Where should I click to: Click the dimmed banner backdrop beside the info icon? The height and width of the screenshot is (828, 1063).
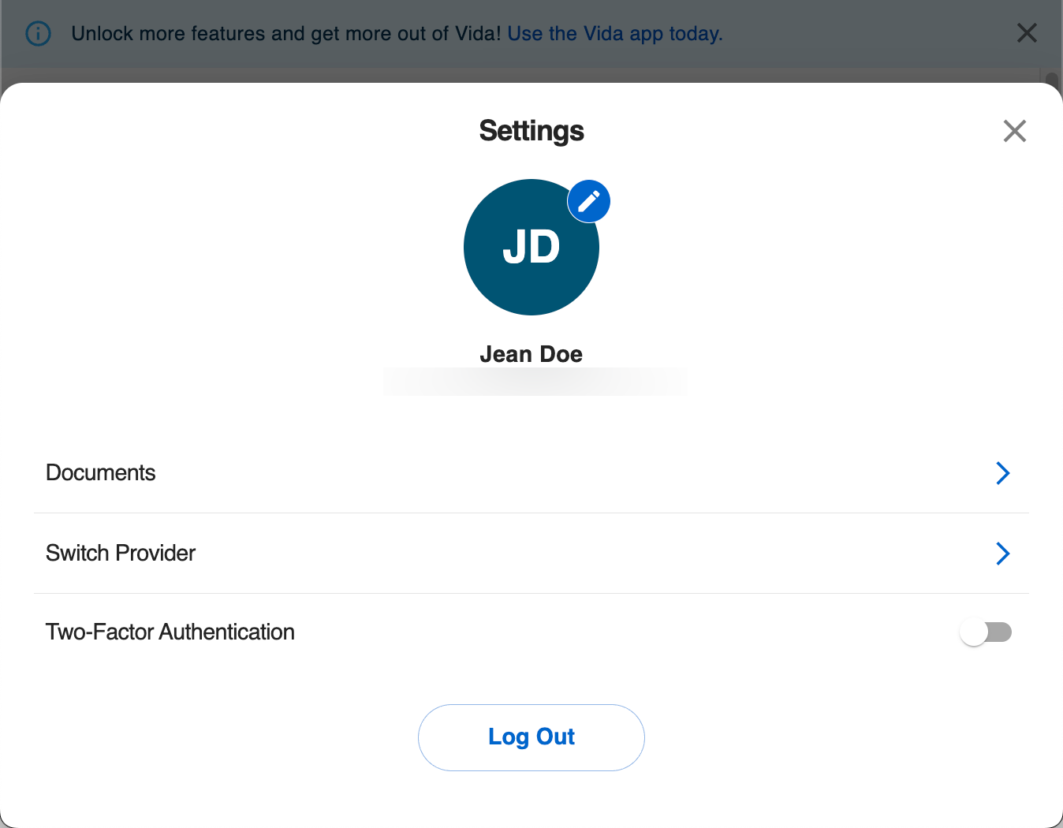point(11,34)
